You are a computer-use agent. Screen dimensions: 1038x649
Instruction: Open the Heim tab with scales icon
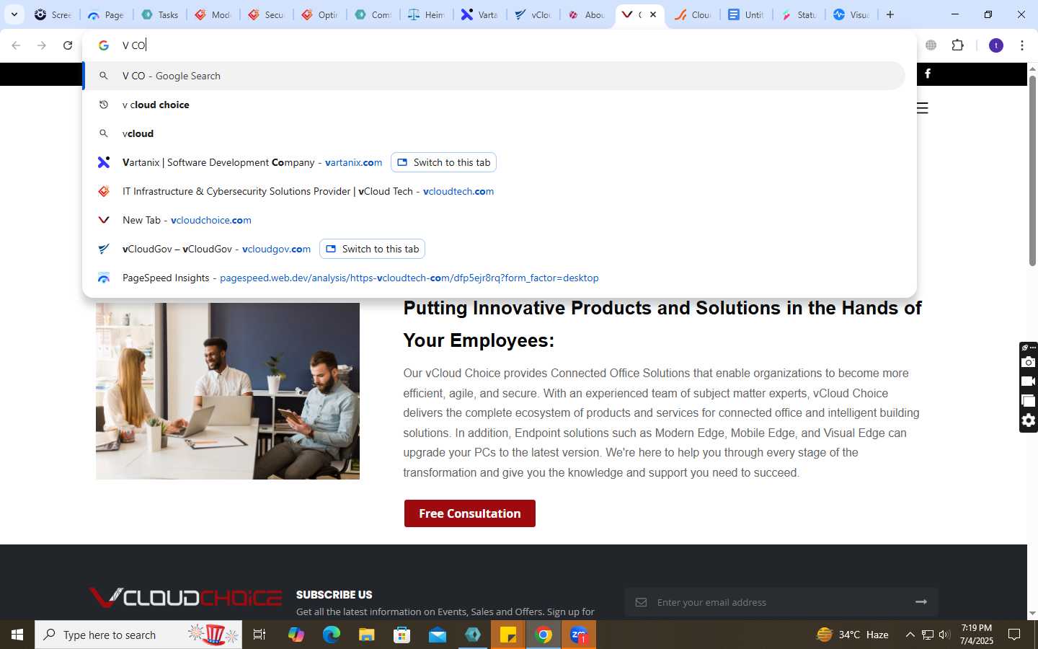coord(426,14)
